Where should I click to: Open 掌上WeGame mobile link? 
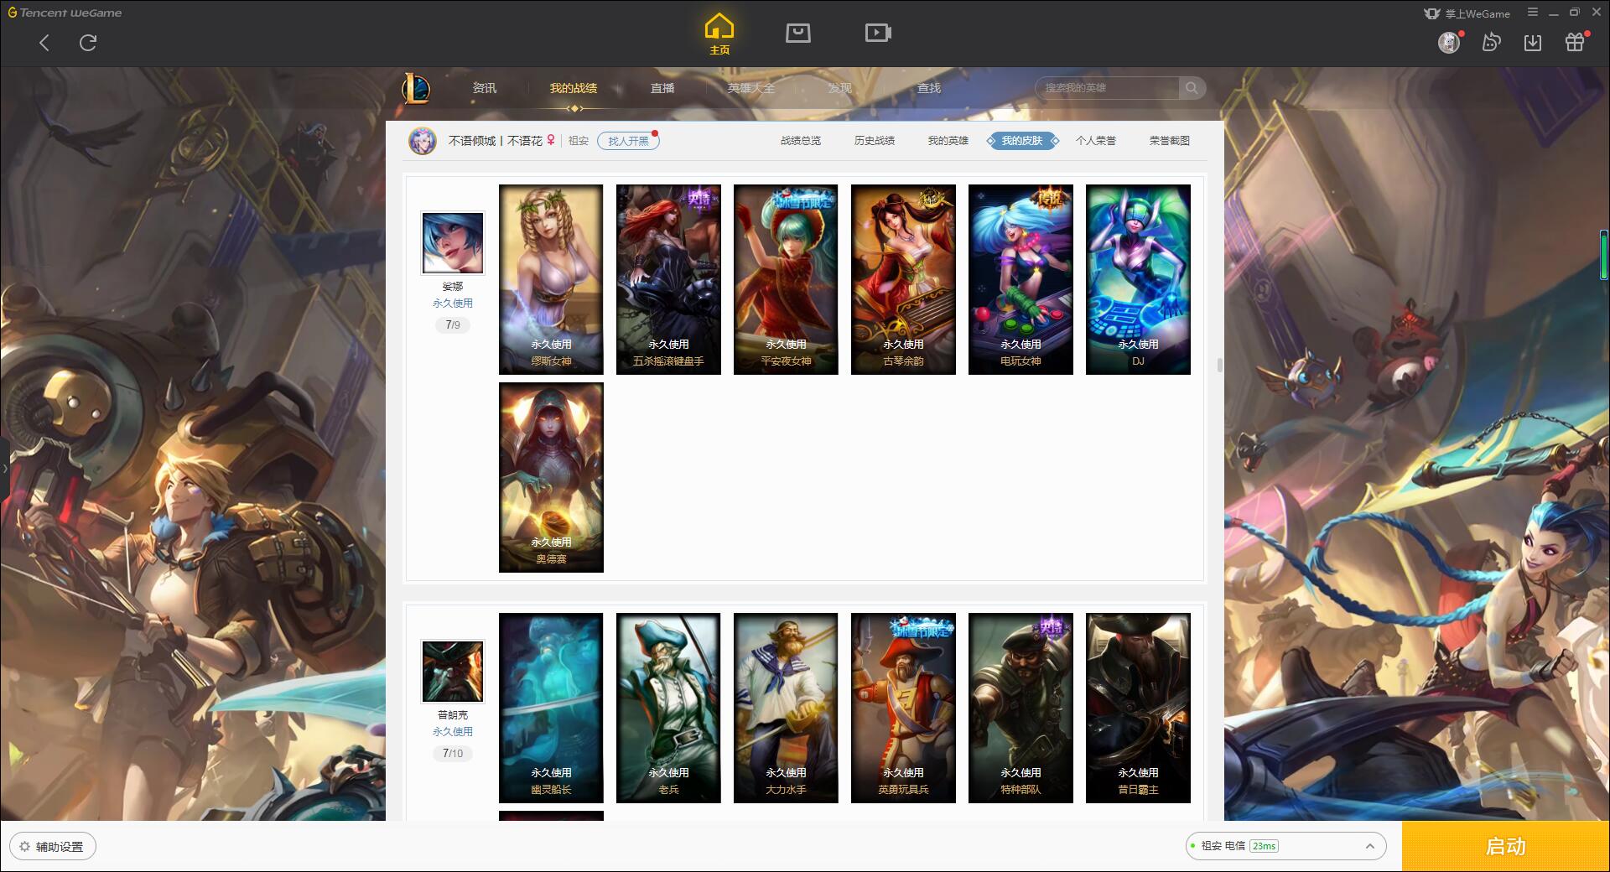pyautogui.click(x=1467, y=13)
